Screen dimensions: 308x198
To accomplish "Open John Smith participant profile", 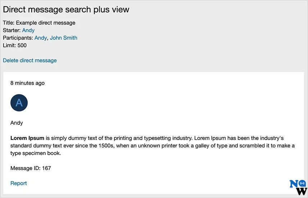I will [63, 38].
